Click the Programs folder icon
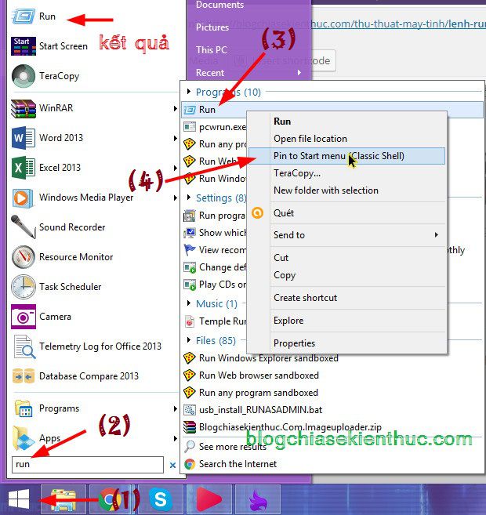486x515 pixels. click(x=24, y=408)
